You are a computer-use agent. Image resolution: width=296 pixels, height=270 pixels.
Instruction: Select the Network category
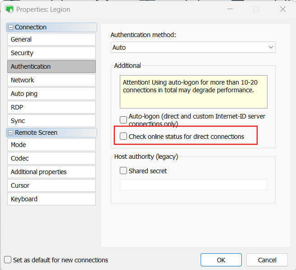point(51,80)
